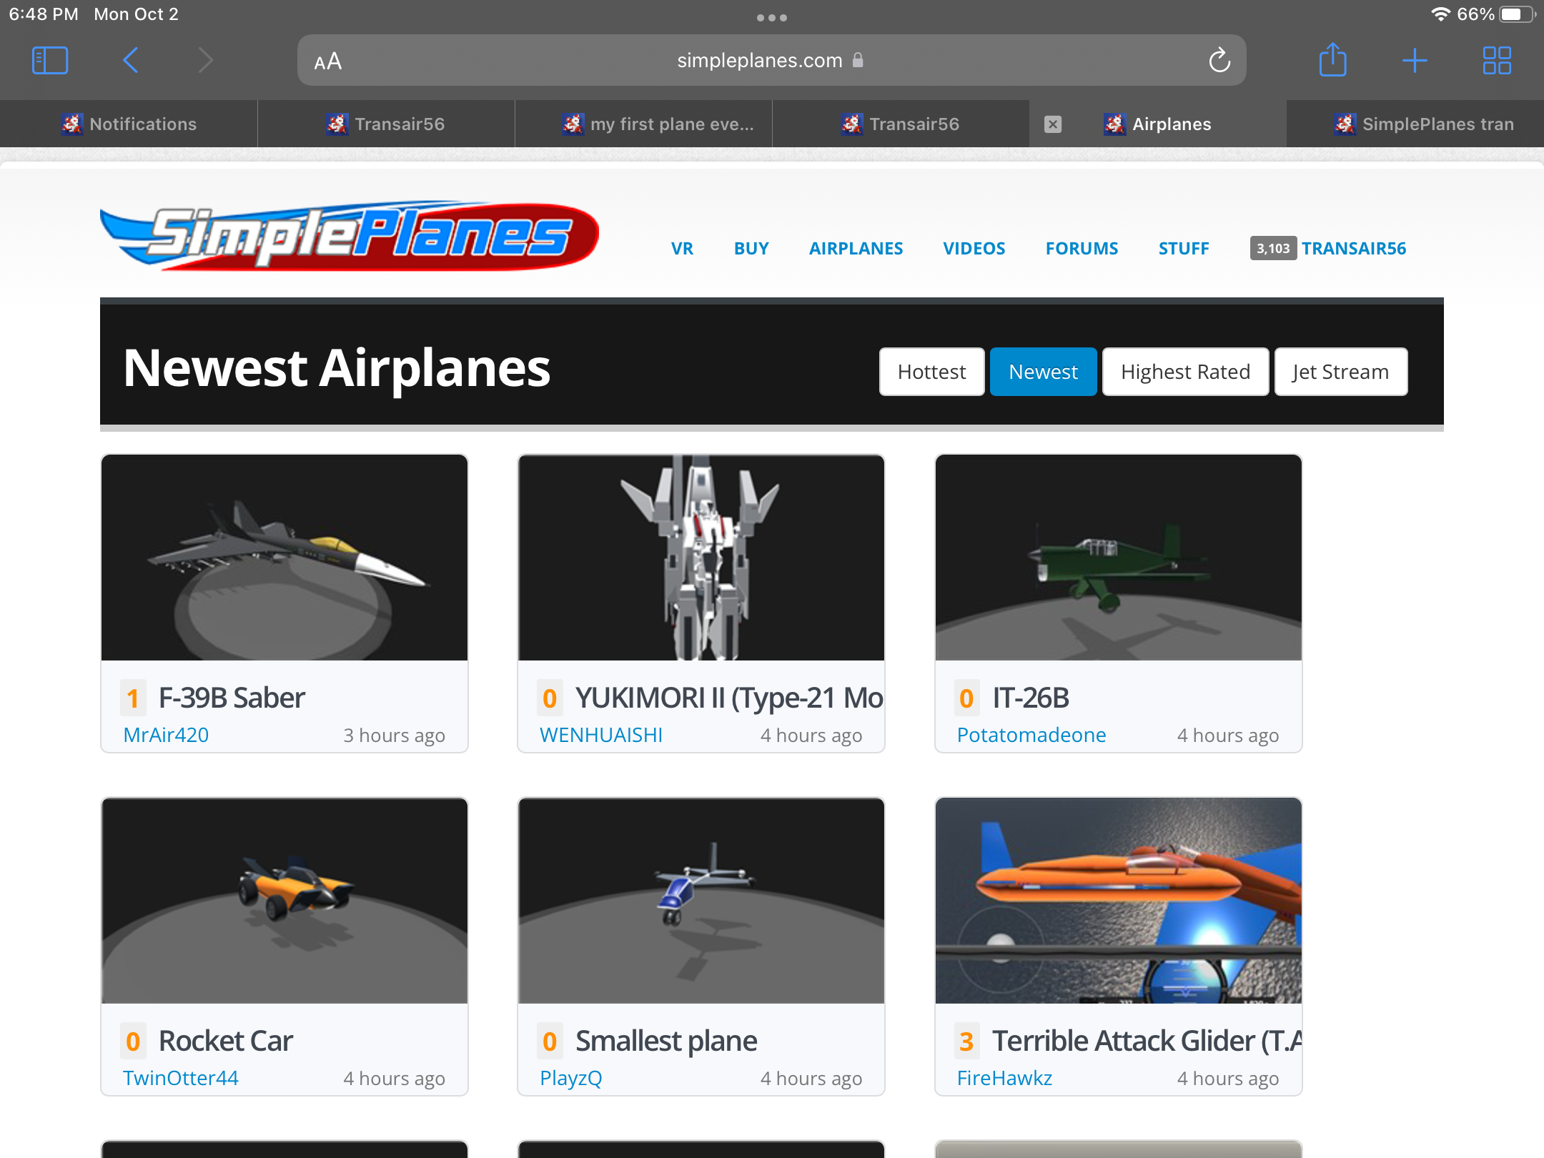Click the F-39B Saber title
This screenshot has width=1544, height=1158.
point(232,698)
